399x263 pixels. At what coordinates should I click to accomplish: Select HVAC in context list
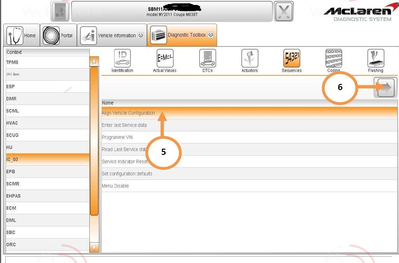point(47,123)
